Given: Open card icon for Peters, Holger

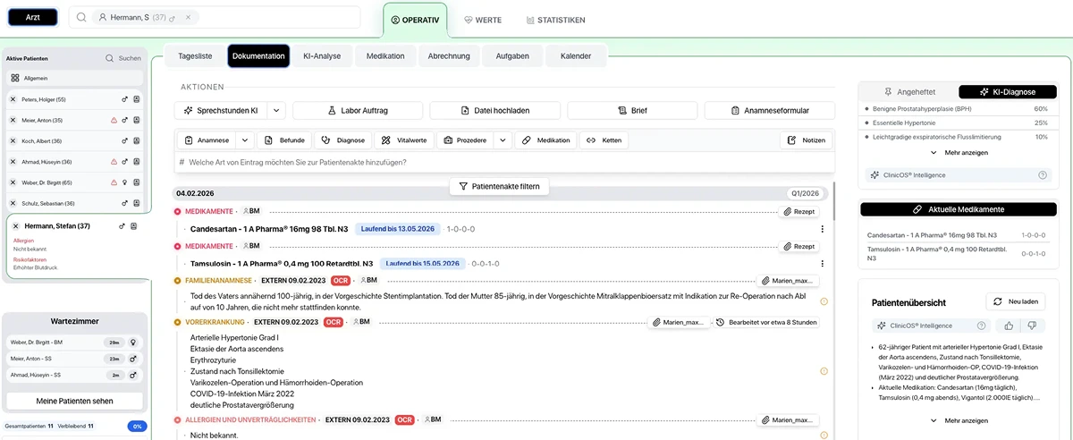Looking at the screenshot, I should point(137,99).
